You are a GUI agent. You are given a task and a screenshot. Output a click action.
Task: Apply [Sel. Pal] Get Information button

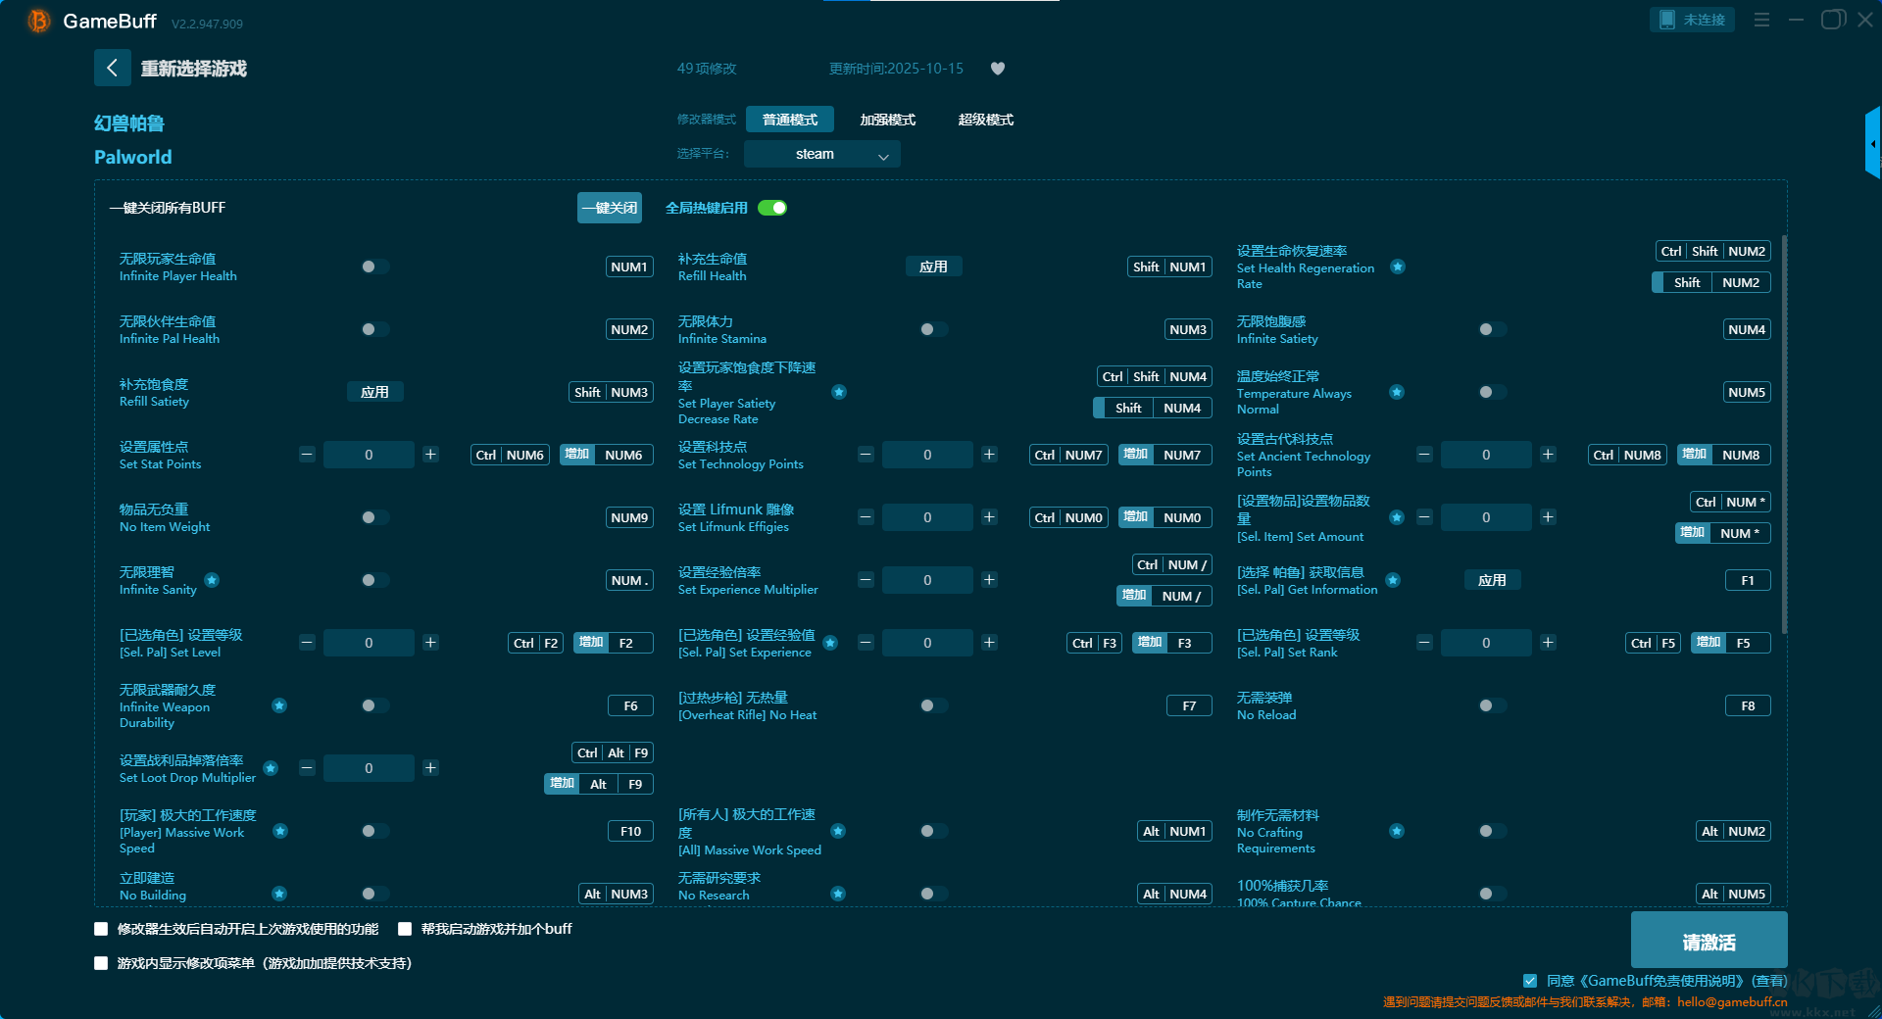[1492, 580]
